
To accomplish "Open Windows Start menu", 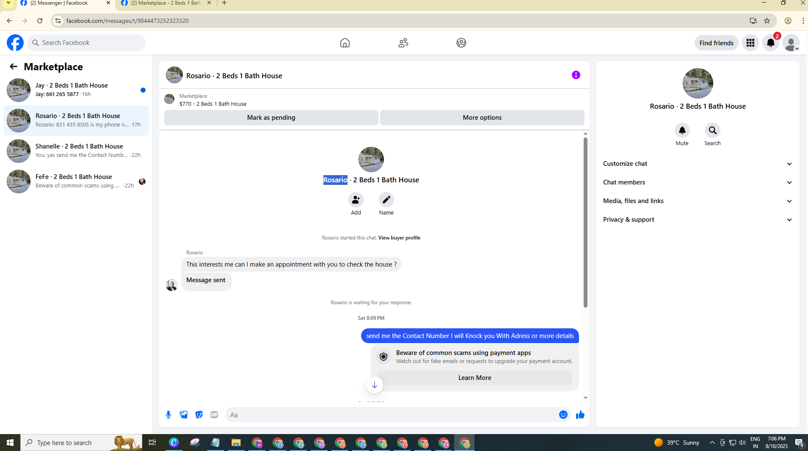I will tap(10, 443).
